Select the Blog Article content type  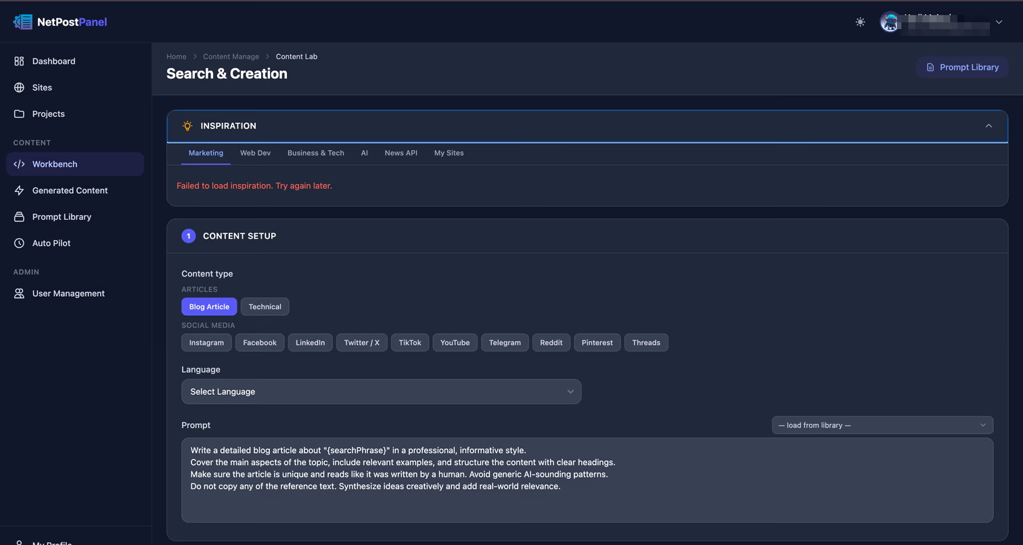click(x=209, y=307)
